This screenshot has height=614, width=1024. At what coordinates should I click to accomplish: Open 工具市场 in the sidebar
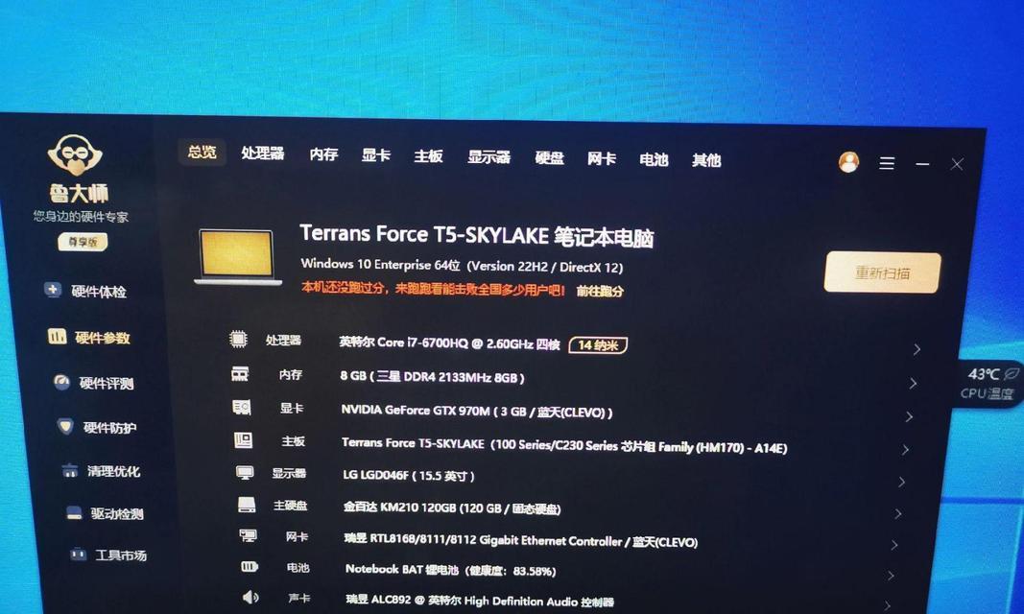click(121, 555)
